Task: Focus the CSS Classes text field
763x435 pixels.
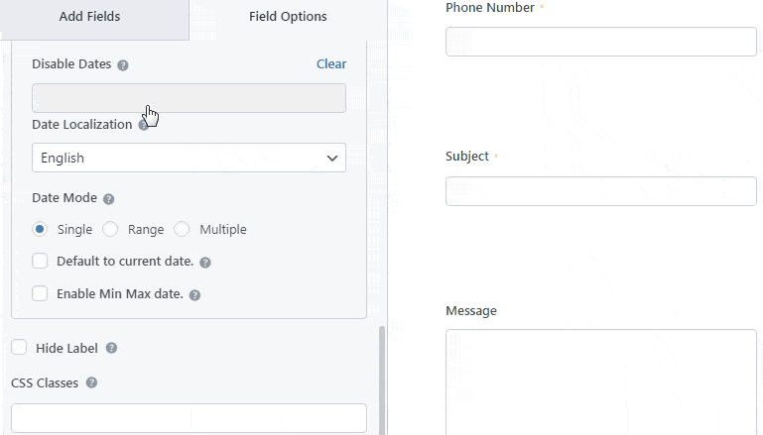Action: click(x=189, y=418)
